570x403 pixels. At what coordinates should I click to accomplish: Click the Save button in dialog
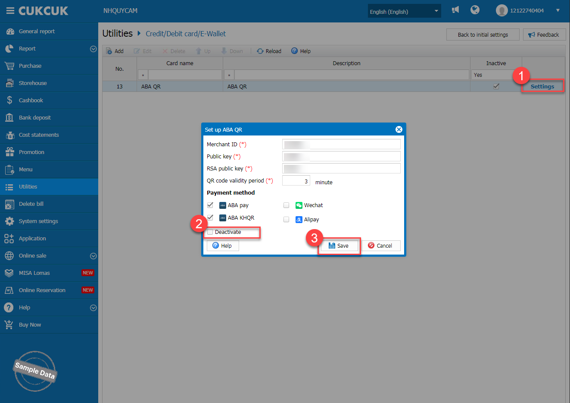[x=339, y=246]
